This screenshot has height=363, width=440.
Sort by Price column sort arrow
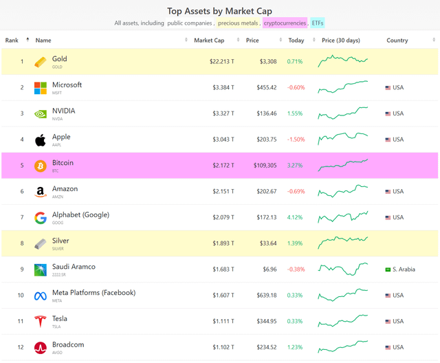[x=280, y=40]
